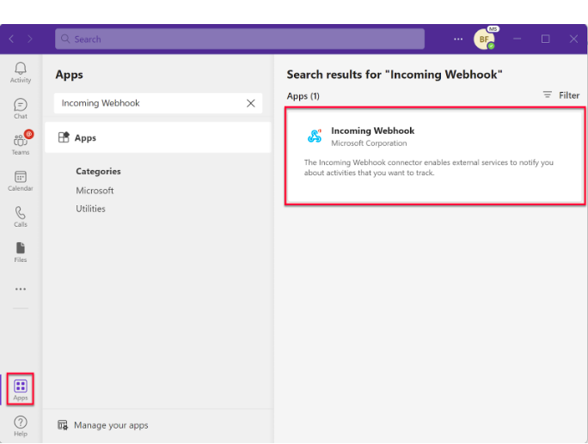Open the Activity feed icon
588x444 pixels.
pyautogui.click(x=21, y=72)
